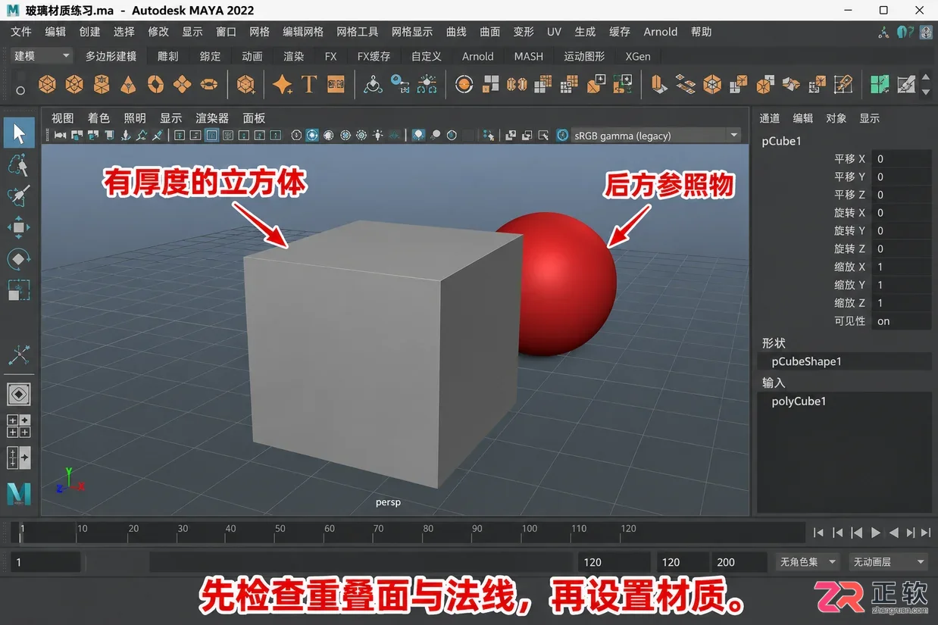Viewport: 938px width, 625px height.
Task: Activate the Rotate tool in toolbox
Action: coord(19,259)
